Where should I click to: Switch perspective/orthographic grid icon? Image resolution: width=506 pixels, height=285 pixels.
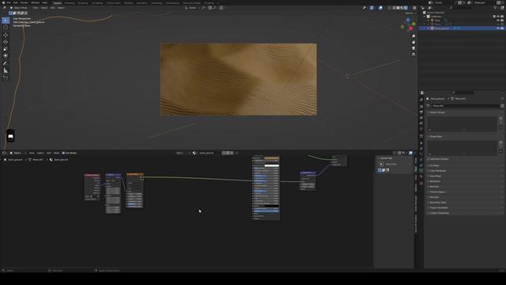pos(413,55)
